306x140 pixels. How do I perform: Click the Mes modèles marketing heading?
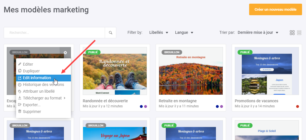[46, 10]
